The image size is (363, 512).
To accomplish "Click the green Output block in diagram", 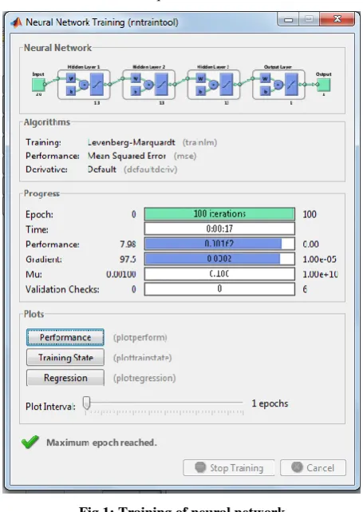I will (324, 85).
